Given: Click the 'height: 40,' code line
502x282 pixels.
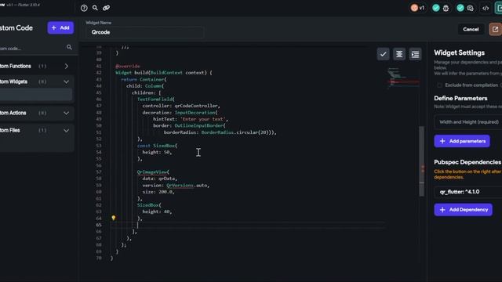Looking at the screenshot, I should 157,211.
